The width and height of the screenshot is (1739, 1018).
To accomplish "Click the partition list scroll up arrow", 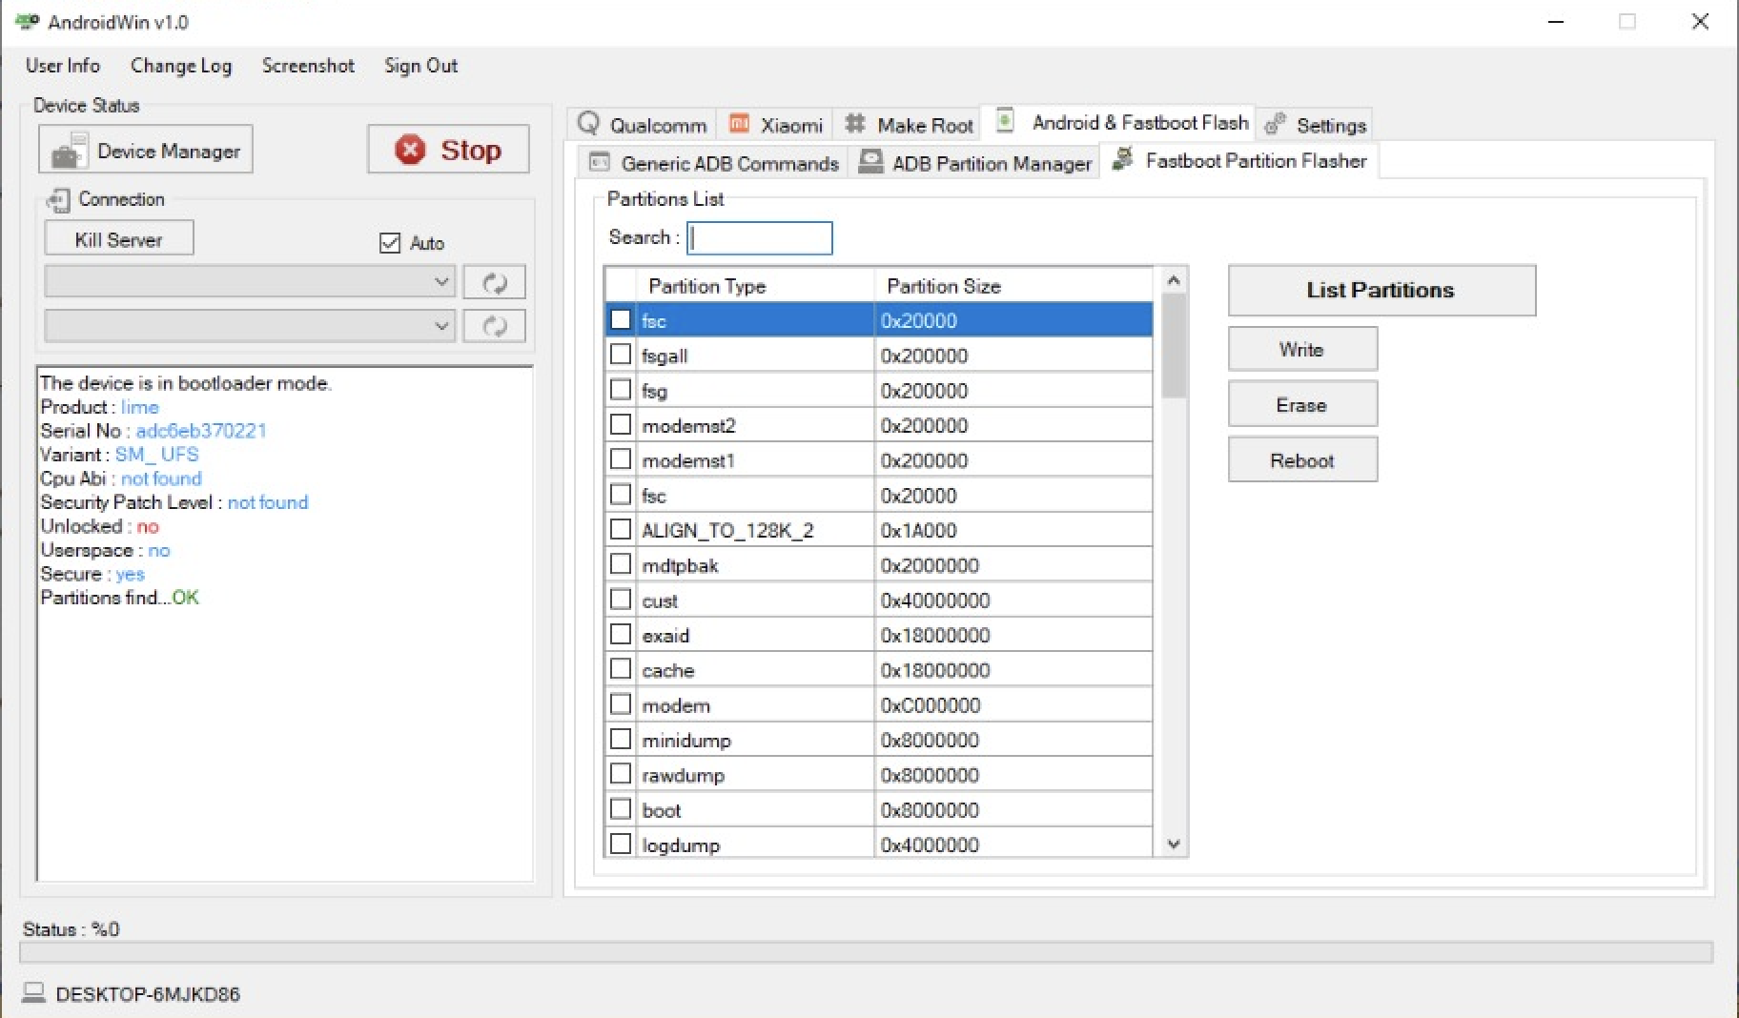I will tap(1174, 280).
